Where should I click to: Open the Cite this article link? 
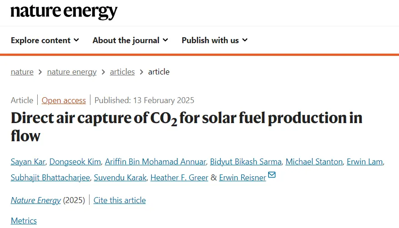tap(120, 200)
